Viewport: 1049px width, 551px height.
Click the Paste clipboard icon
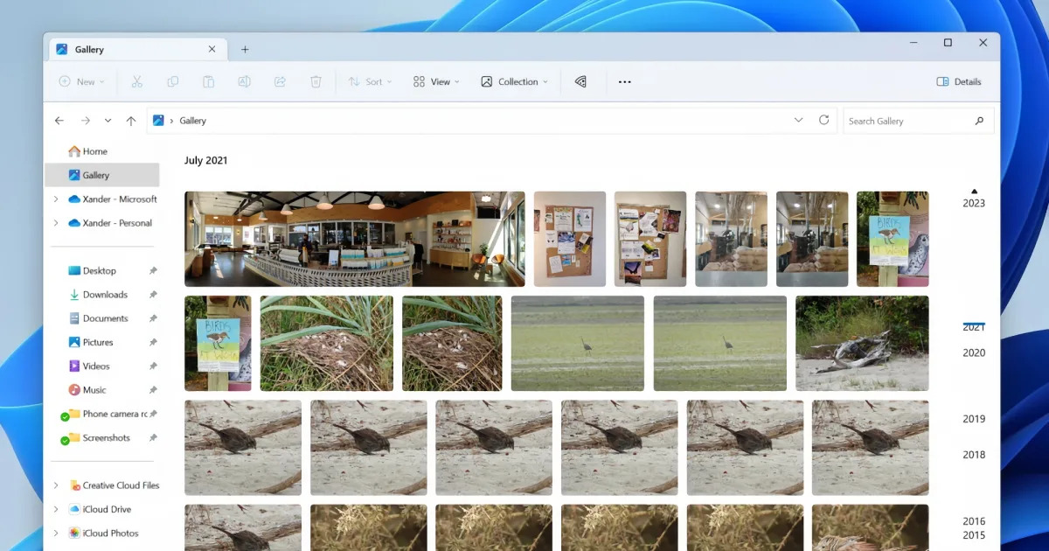point(209,81)
